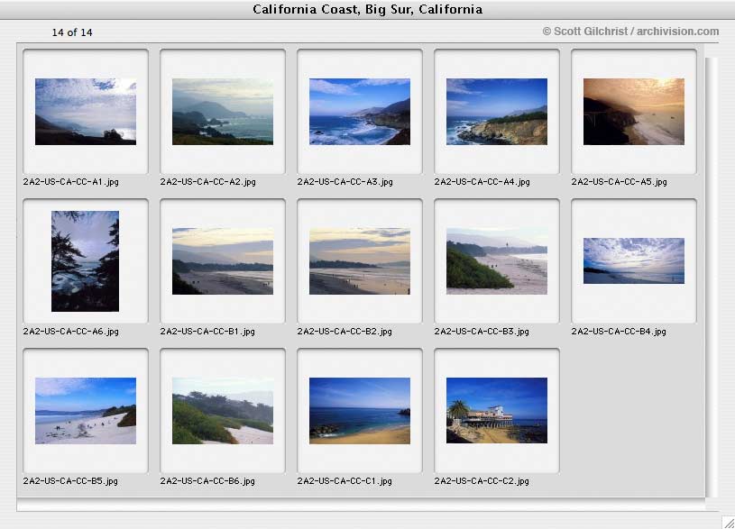Click the vertical scrollbar of the thumbnail grid
Screen dimensions: 735x529
712,278
